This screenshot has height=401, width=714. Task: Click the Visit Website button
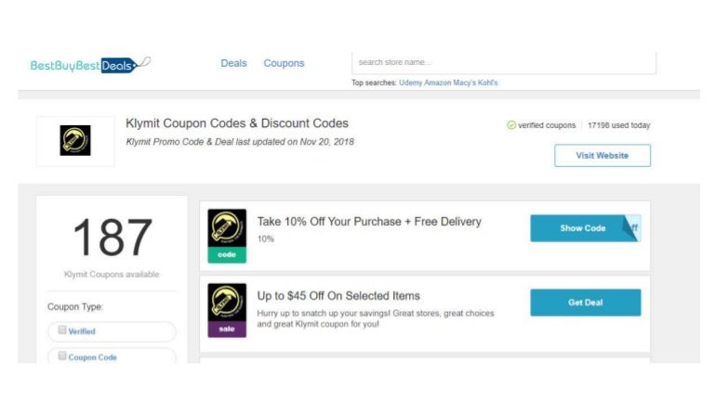[x=602, y=156]
